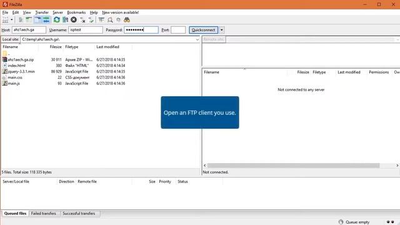400x225 pixels.
Task: Toggle remote directory tree display
Action: tap(37, 20)
